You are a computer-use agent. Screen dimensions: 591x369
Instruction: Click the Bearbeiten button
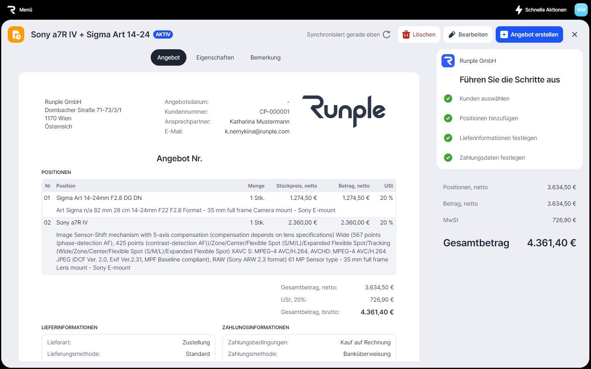[468, 34]
